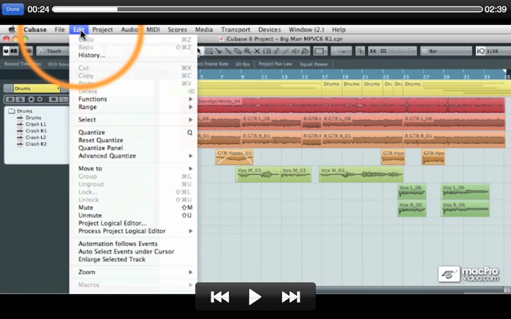Click the Constrain Delay Compensation icon
511x319 pixels.
pyautogui.click(x=6, y=51)
